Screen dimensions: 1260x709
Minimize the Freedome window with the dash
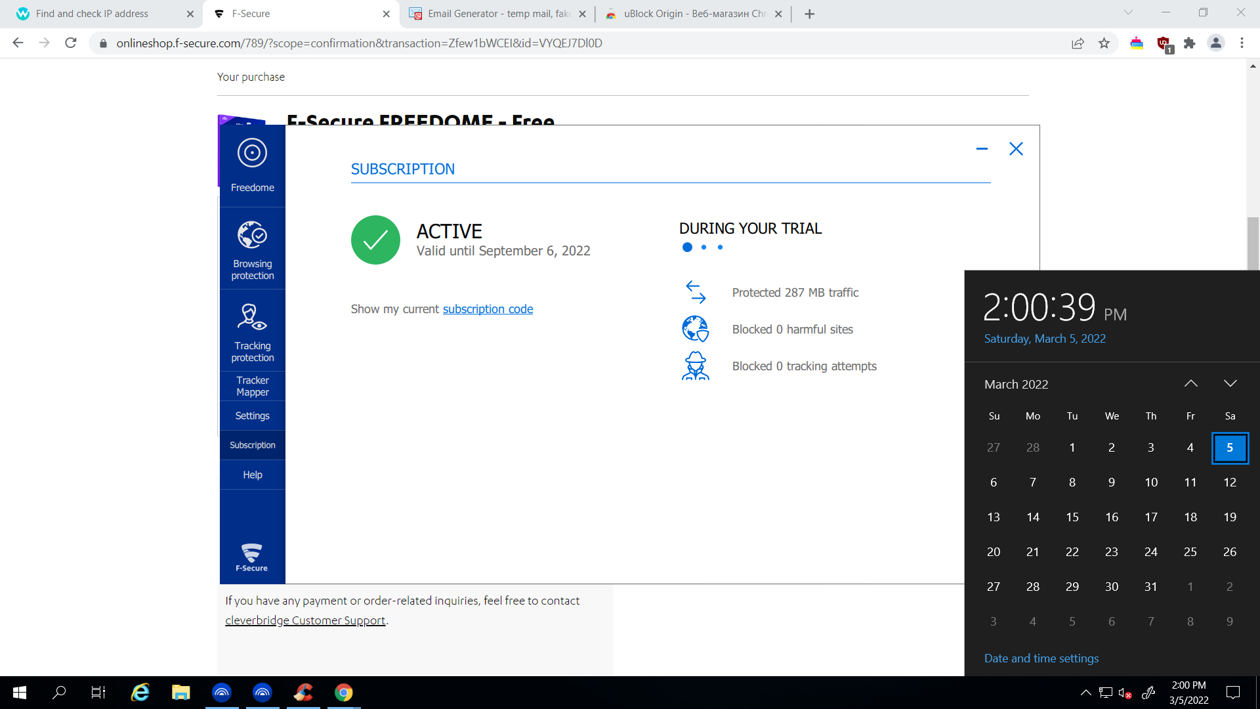(x=982, y=149)
